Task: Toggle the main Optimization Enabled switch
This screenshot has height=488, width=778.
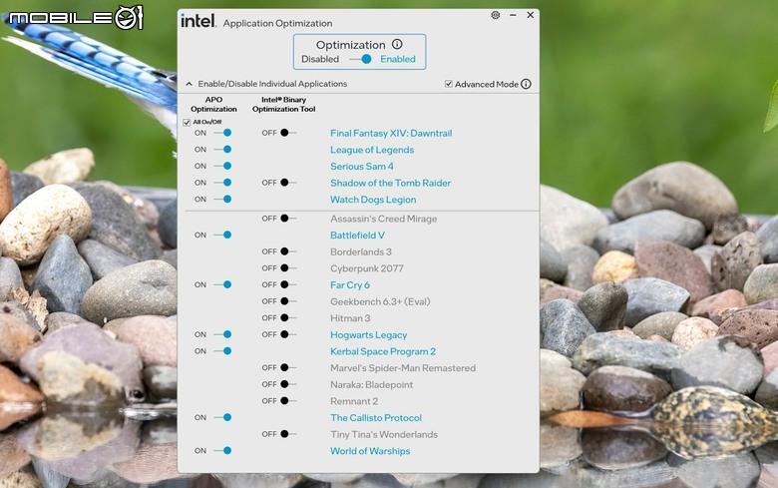Action: tap(361, 59)
